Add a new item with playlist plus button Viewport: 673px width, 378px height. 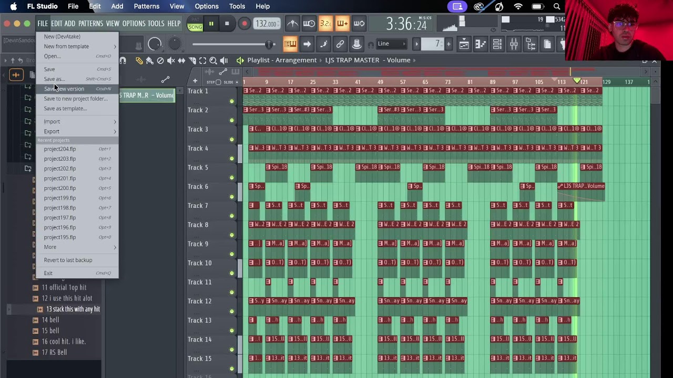pyautogui.click(x=195, y=81)
